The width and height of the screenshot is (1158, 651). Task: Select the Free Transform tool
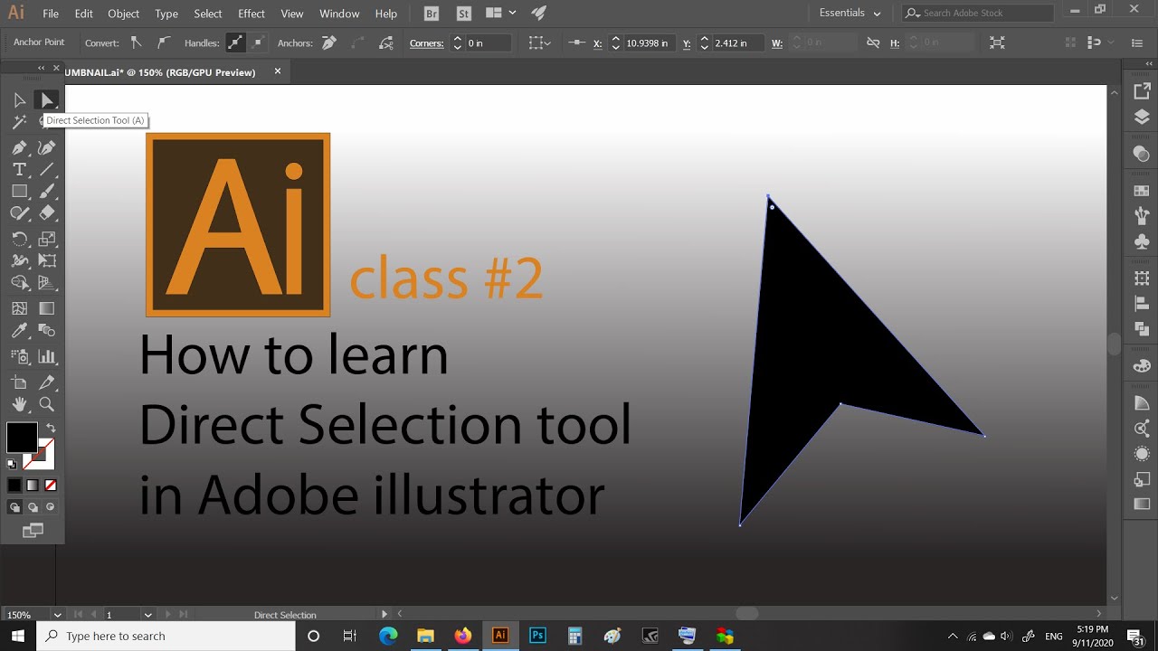pyautogui.click(x=47, y=260)
